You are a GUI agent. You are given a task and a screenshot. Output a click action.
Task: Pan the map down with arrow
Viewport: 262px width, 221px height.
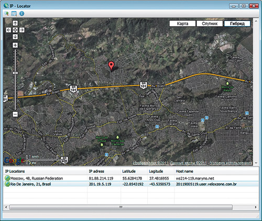pyautogui.click(x=15, y=37)
